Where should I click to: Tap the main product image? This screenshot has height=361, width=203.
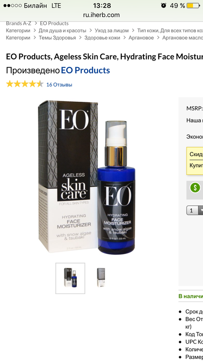[87, 177]
